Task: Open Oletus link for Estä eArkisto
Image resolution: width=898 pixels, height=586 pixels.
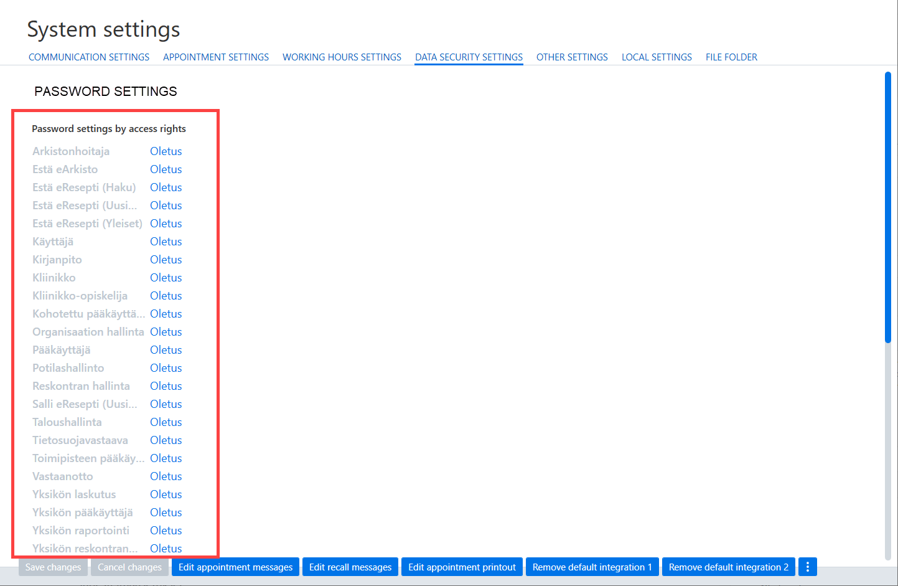Action: click(166, 169)
